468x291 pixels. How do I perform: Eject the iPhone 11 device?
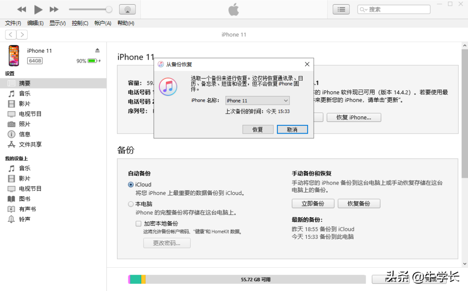coord(97,50)
